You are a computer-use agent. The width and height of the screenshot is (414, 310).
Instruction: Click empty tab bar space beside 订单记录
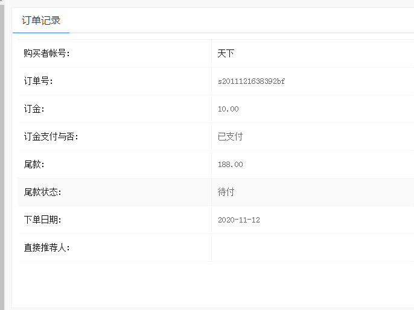tap(241, 21)
